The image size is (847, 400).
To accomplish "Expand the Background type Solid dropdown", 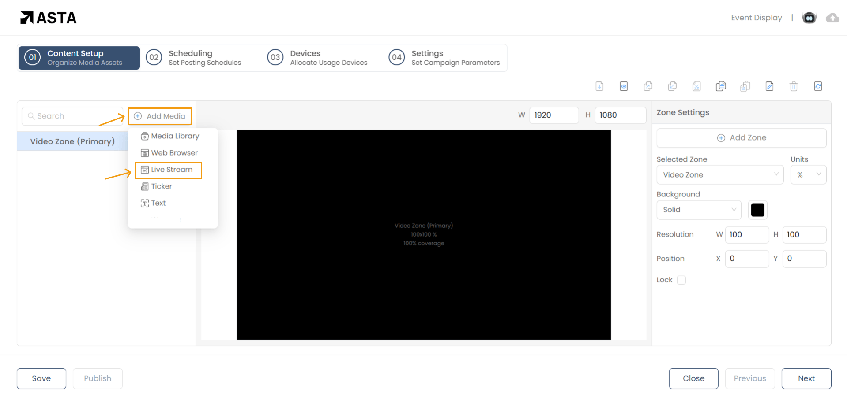I will coord(699,210).
